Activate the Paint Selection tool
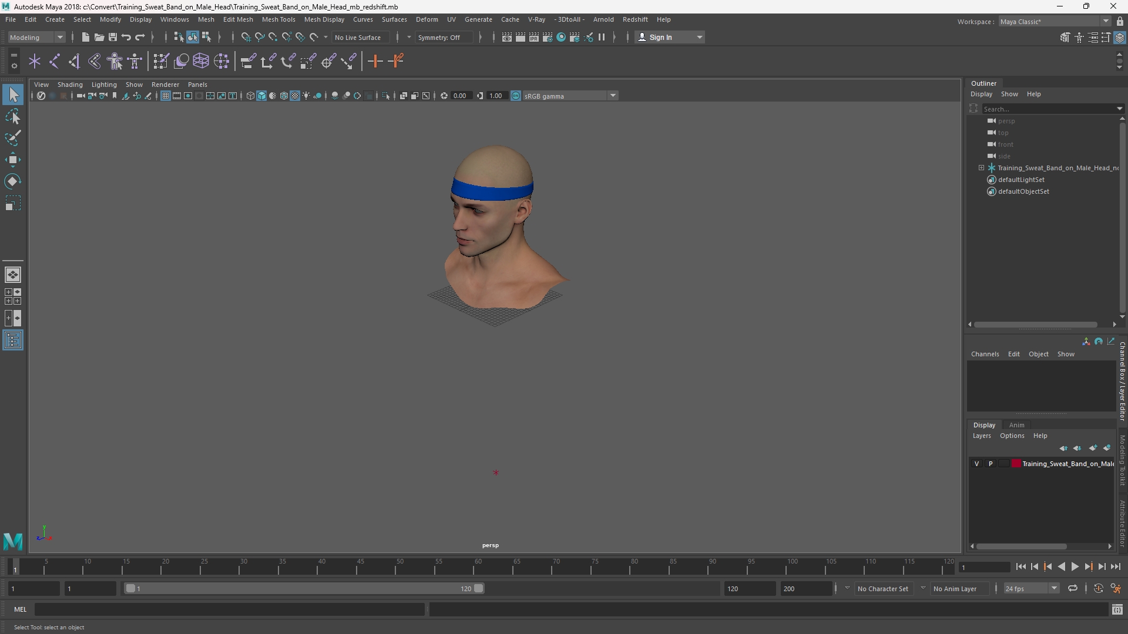 coord(13,139)
